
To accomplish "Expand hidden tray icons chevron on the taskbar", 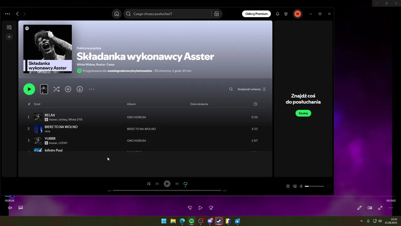I will click(x=361, y=221).
